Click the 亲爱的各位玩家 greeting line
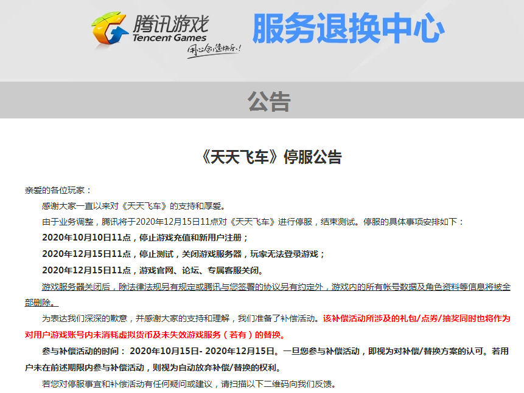This screenshot has height=393, width=524. point(58,190)
